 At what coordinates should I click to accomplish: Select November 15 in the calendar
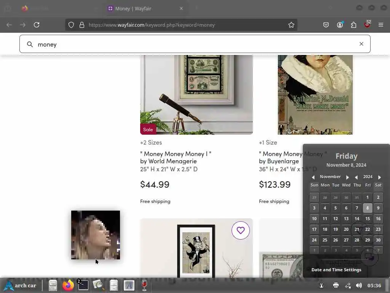(368, 219)
